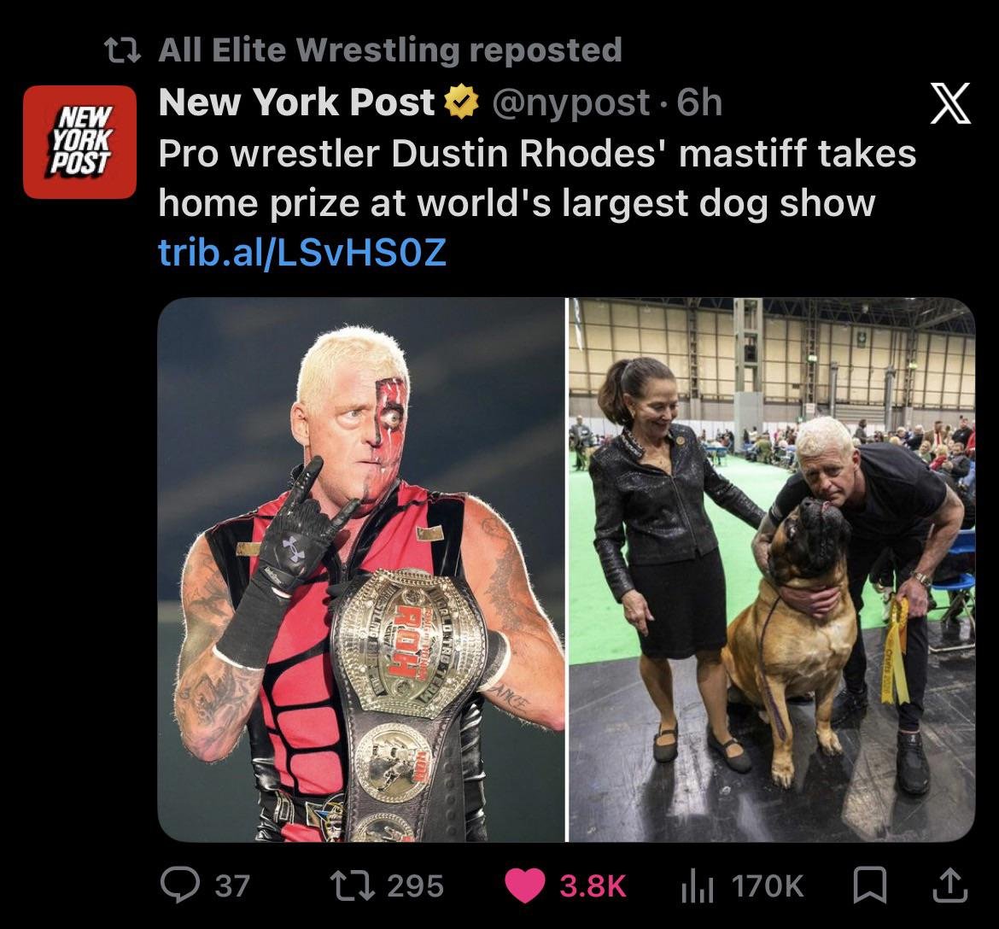This screenshot has width=999, height=929.
Task: Bookmark this New York Post tweet
Action: 870,885
